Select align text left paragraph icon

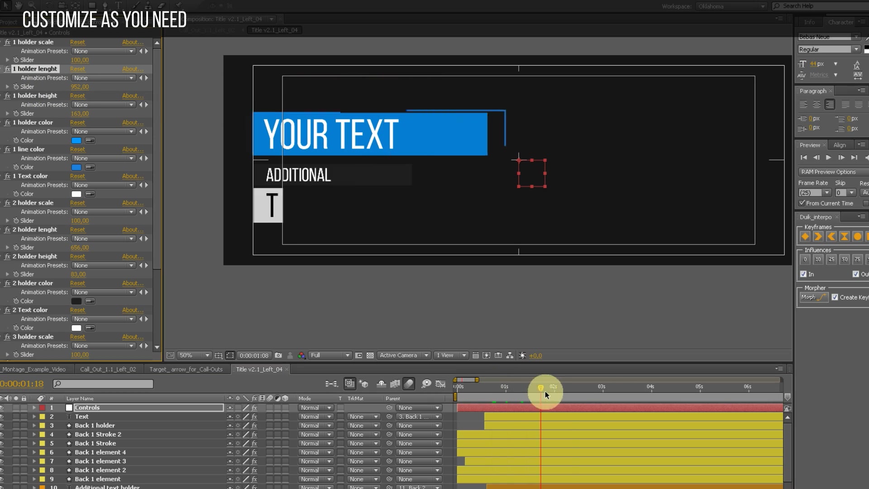pos(803,105)
